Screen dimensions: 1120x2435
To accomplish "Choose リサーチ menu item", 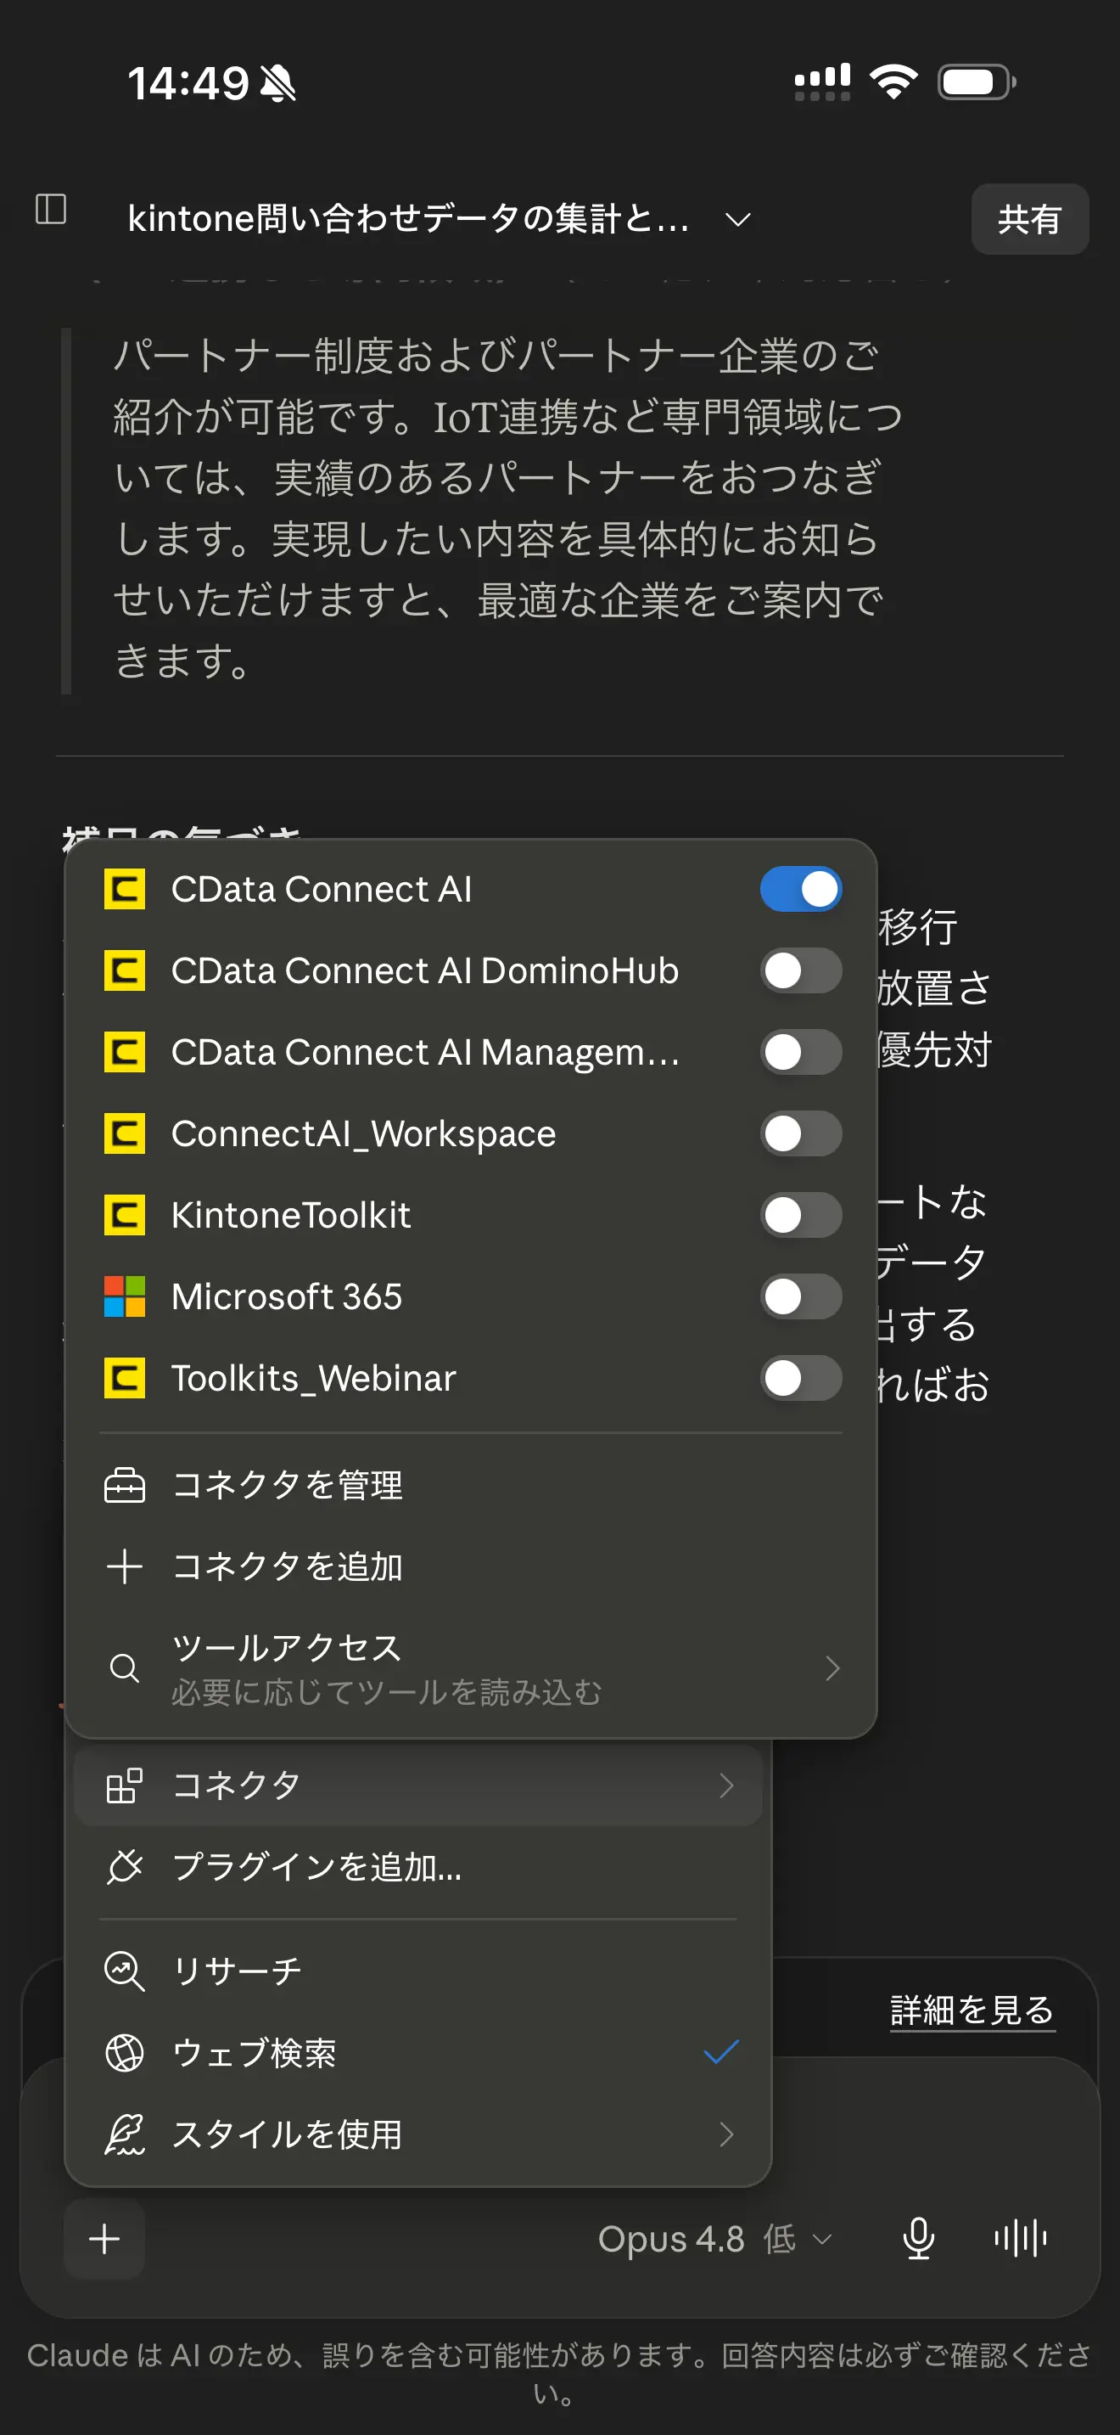I will 417,1970.
